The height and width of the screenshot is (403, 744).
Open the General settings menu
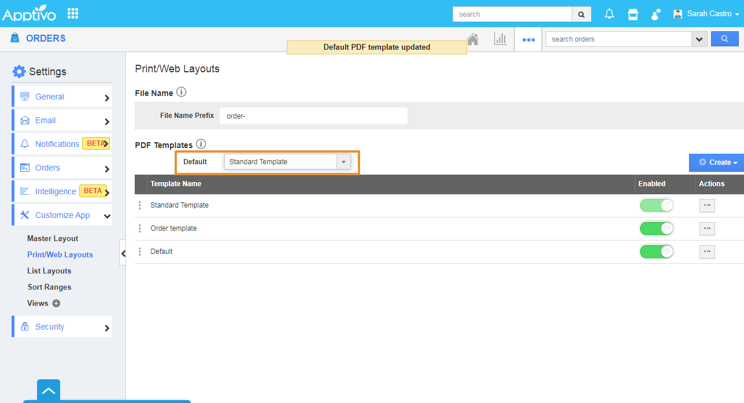click(62, 97)
